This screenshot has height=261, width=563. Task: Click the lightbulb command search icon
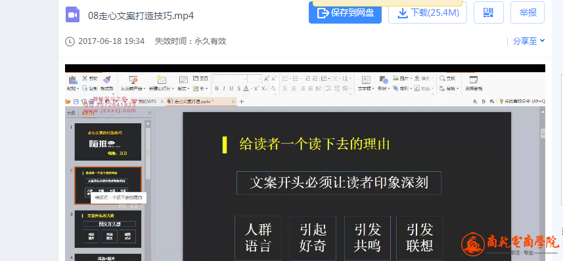pos(502,102)
